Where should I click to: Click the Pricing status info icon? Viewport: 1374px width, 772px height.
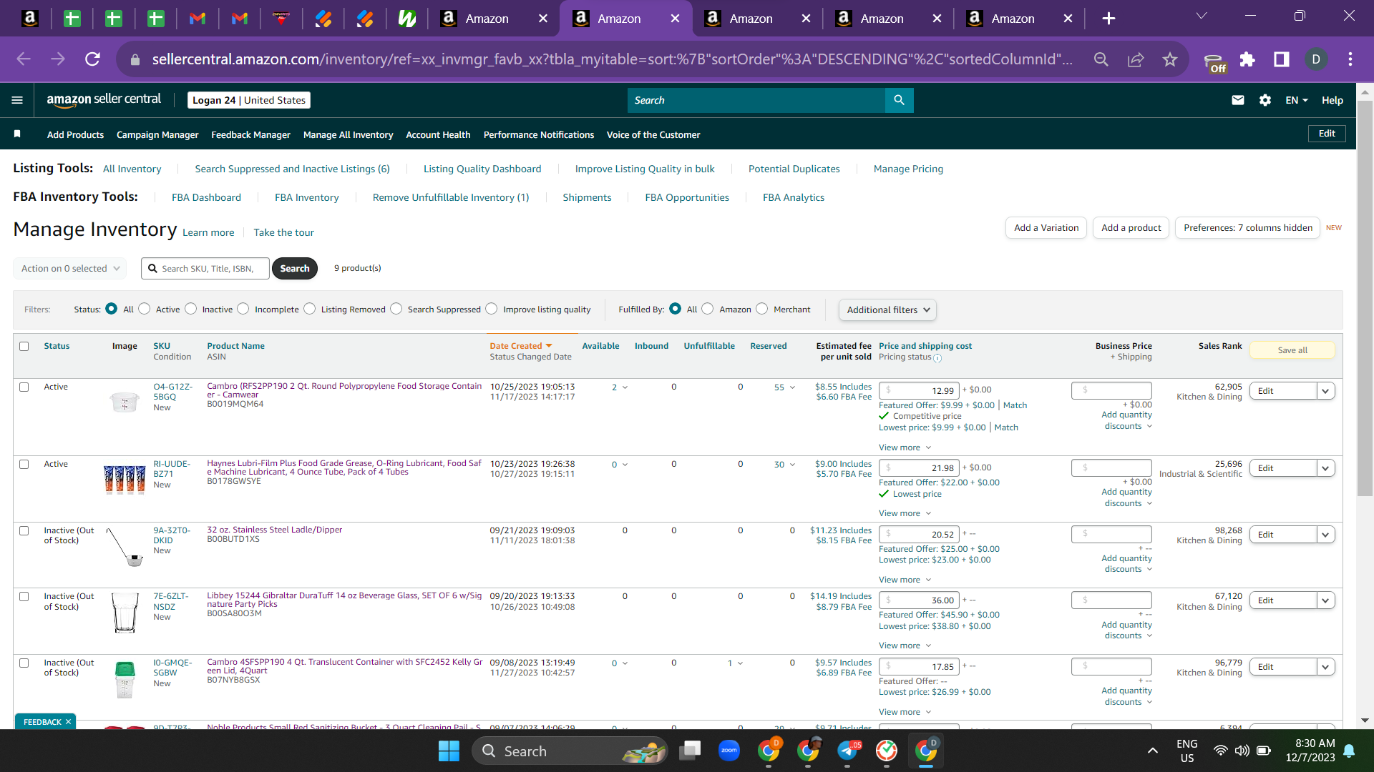(x=937, y=358)
